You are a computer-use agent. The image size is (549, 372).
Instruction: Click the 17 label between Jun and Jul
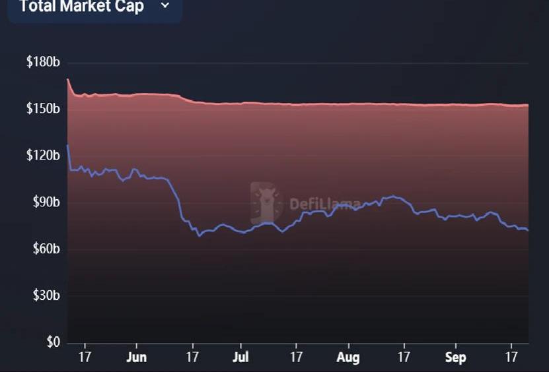coord(192,357)
